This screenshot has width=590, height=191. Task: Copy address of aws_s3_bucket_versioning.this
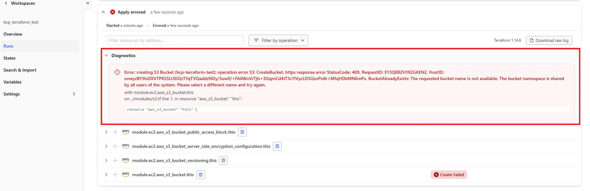[x=223, y=160]
